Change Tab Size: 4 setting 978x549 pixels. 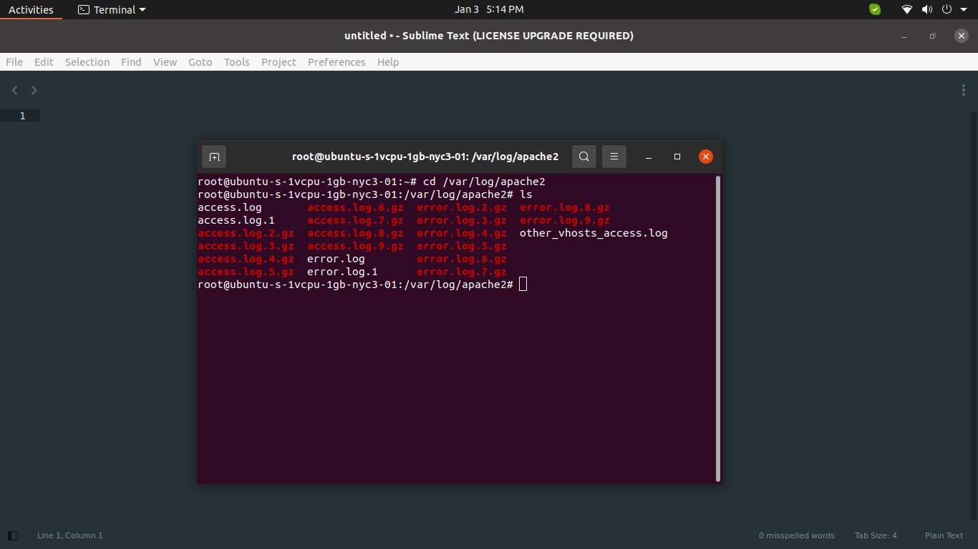coord(875,535)
